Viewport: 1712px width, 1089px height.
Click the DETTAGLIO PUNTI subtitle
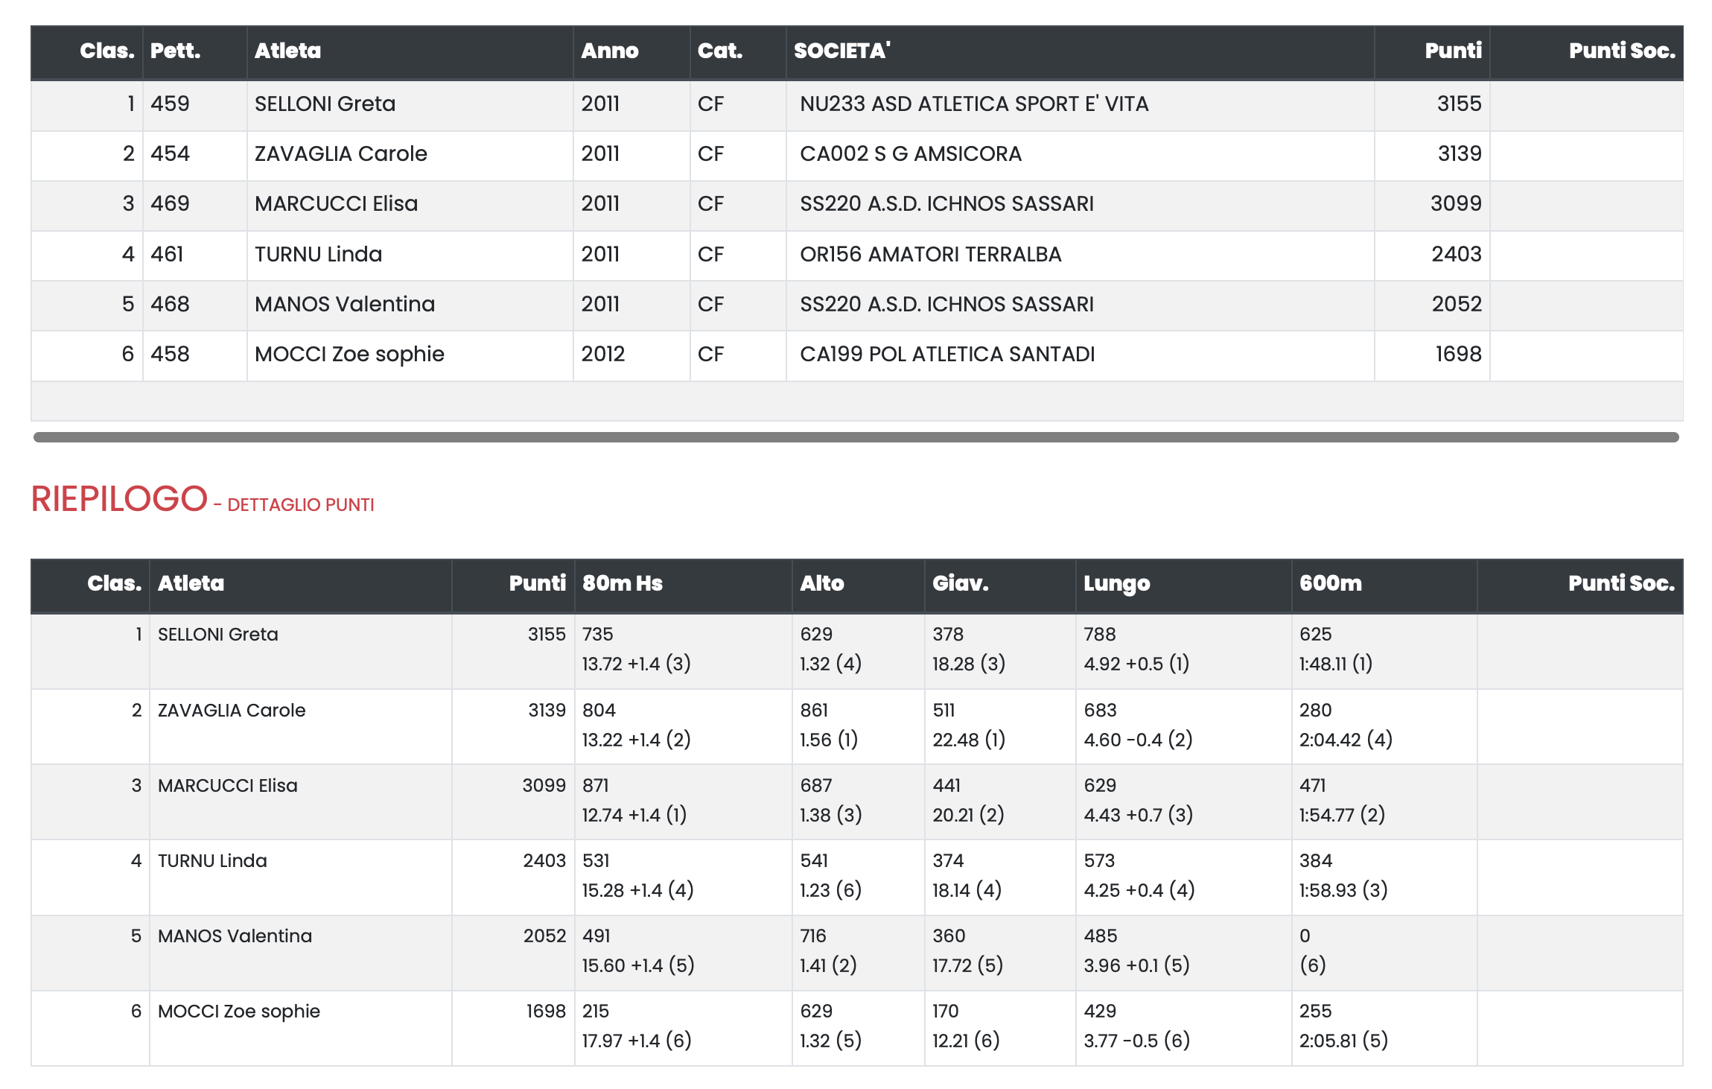tap(301, 505)
